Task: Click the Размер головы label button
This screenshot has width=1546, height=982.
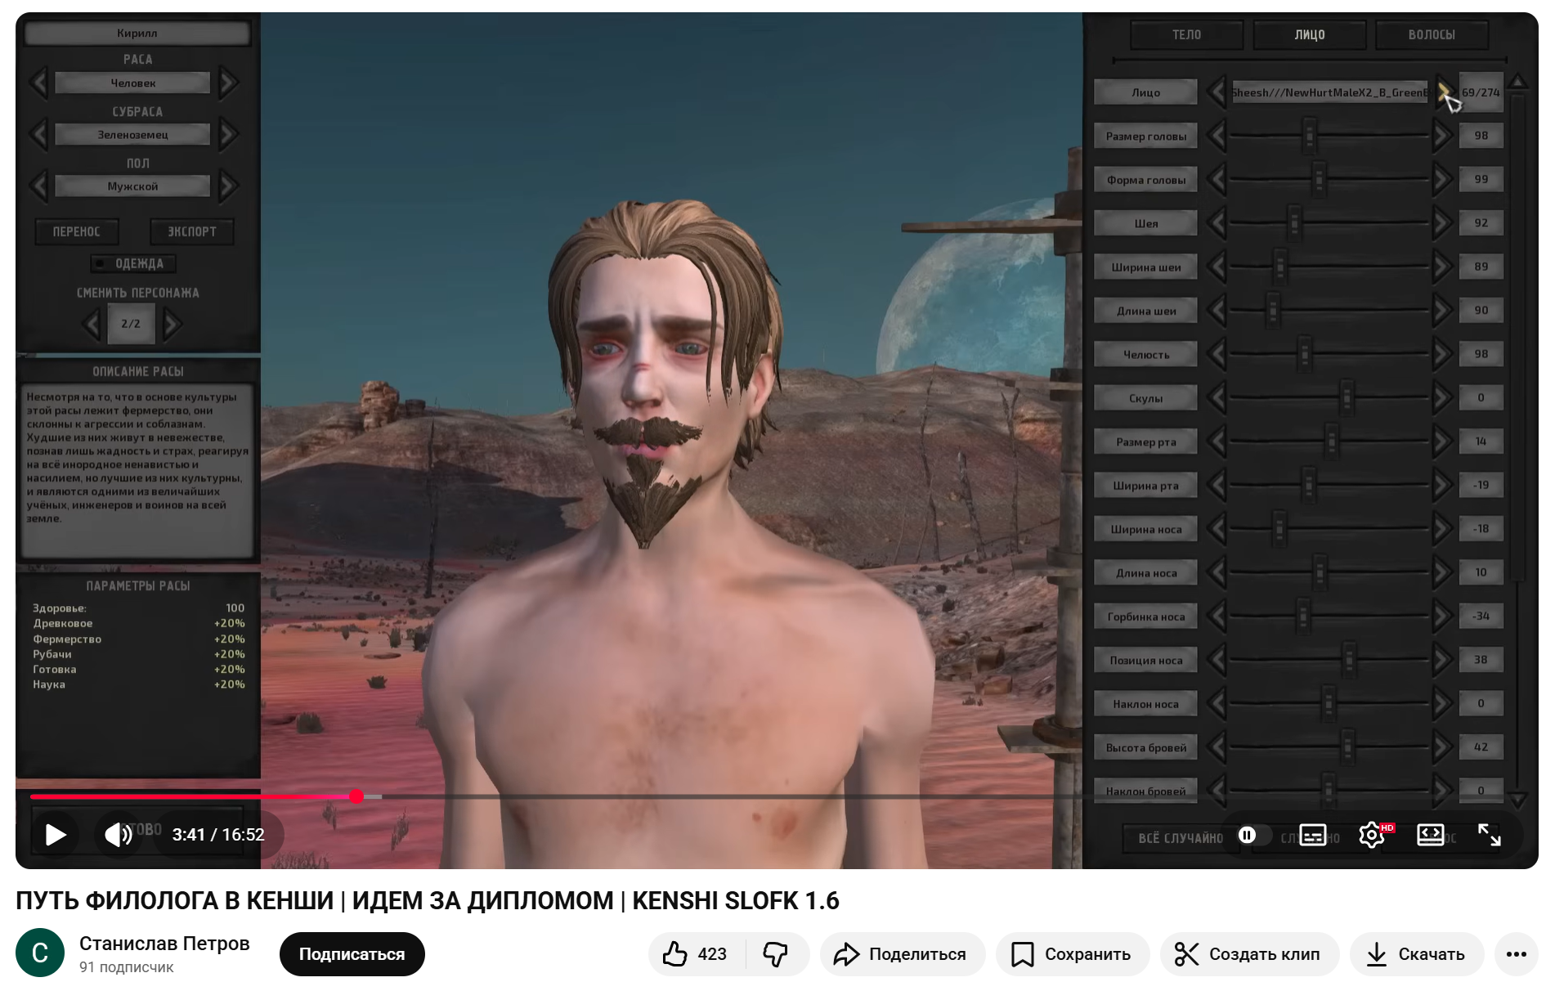Action: pos(1146,136)
